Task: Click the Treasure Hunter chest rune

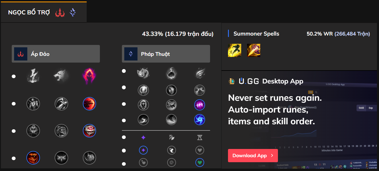Action: pyautogui.click(x=33, y=158)
